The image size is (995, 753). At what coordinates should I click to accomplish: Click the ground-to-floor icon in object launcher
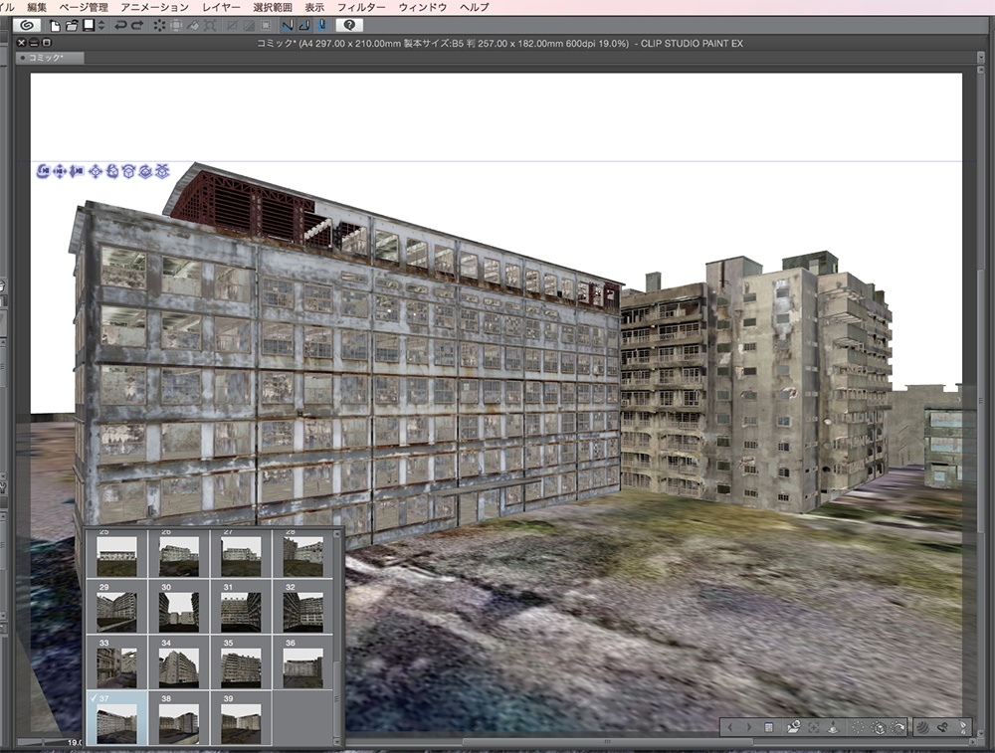834,728
